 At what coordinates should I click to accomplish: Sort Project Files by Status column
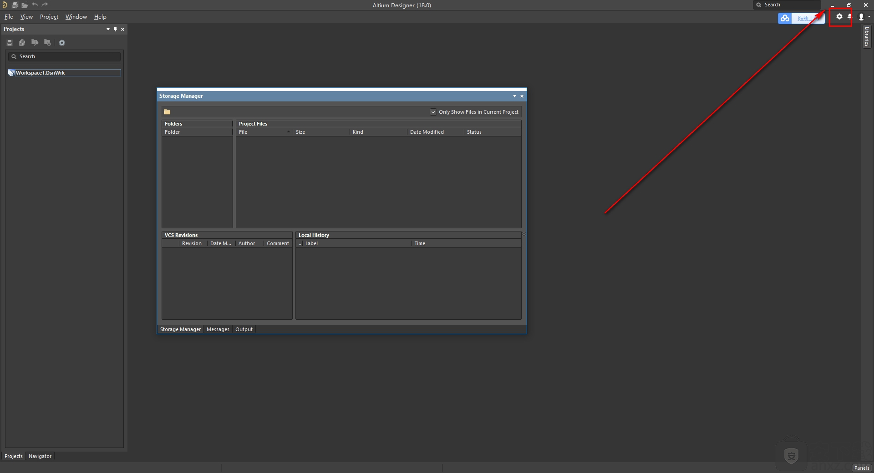pos(493,132)
